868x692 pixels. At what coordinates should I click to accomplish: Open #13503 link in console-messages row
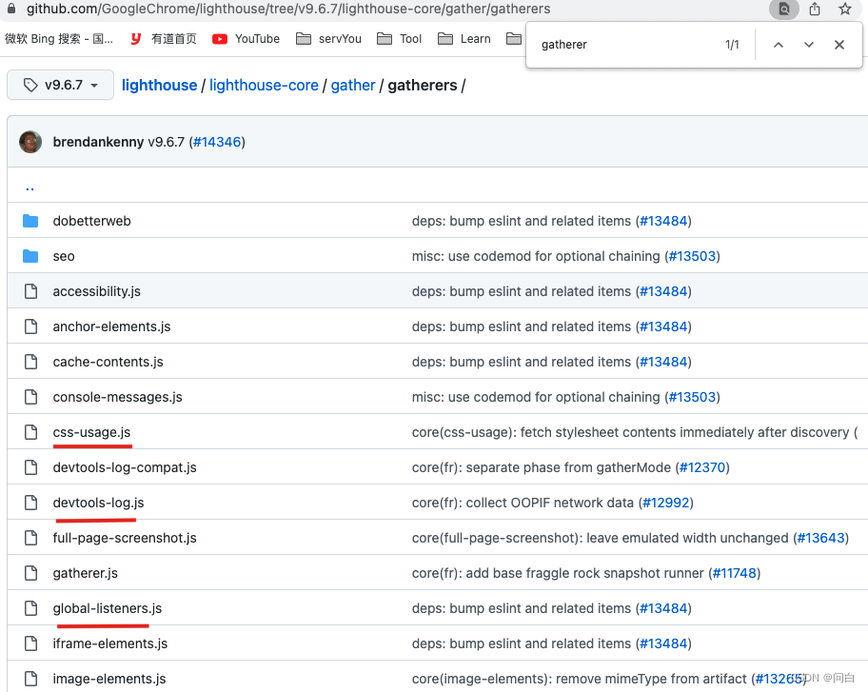(693, 397)
